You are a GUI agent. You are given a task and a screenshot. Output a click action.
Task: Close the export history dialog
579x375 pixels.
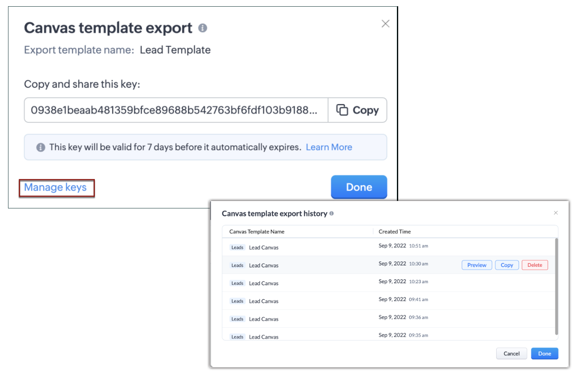point(555,213)
